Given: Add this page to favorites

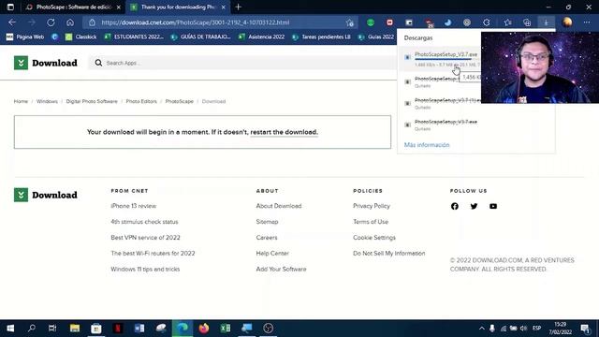Looking at the screenshot, I should click(x=349, y=22).
